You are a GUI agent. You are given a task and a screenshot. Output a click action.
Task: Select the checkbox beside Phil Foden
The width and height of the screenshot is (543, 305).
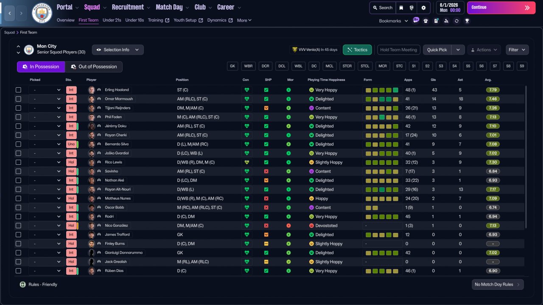(x=18, y=117)
